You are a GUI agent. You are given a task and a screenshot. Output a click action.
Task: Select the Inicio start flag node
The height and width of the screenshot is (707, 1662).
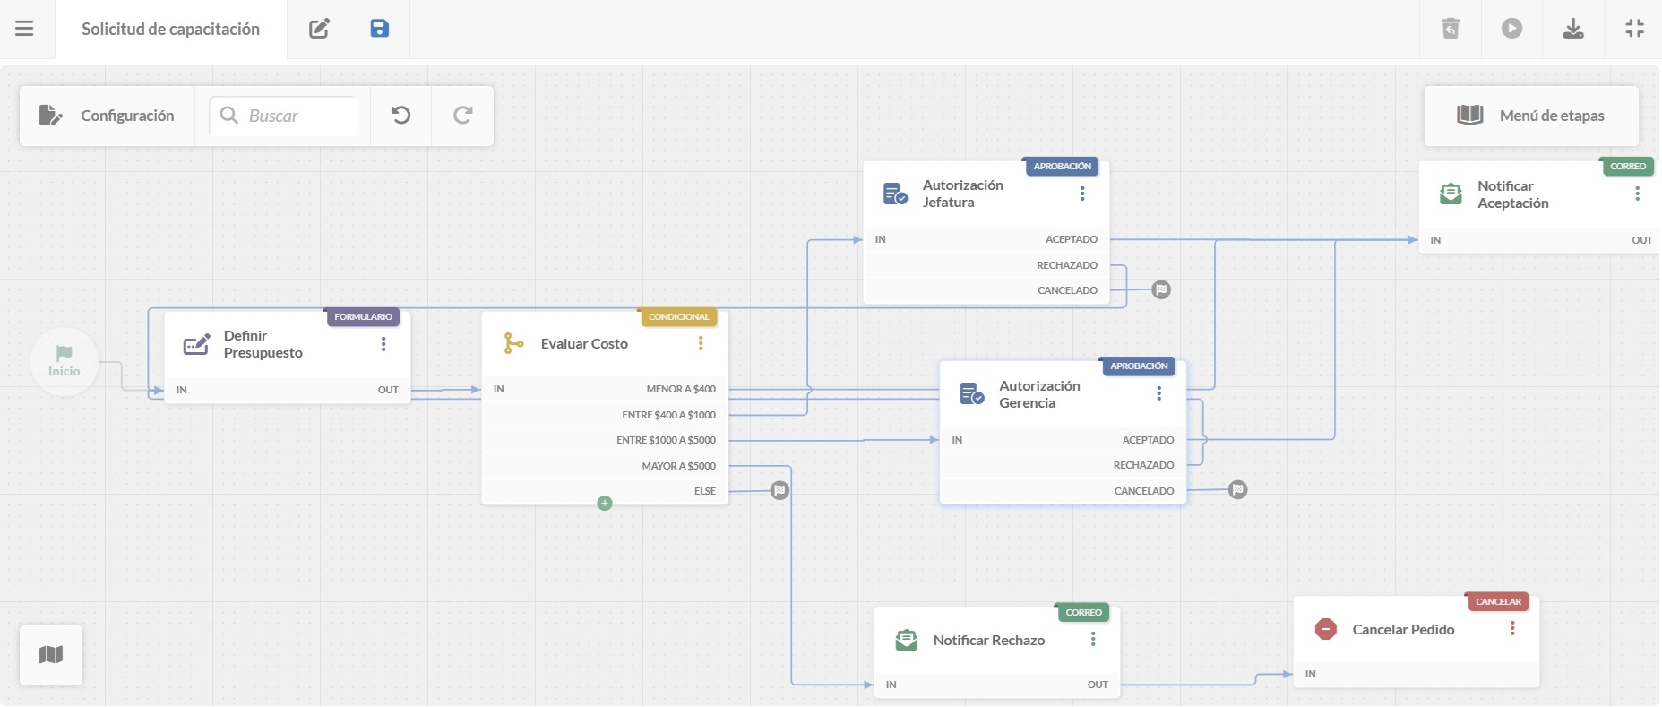64,362
